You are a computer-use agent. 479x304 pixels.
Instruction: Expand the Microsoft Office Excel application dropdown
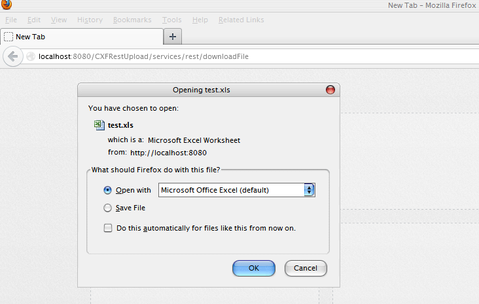pos(310,190)
